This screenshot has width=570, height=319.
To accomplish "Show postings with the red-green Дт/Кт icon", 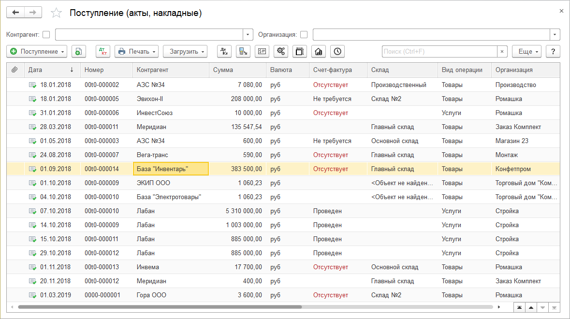I will [102, 51].
